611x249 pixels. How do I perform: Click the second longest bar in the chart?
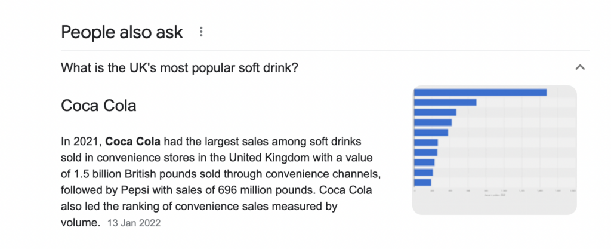click(445, 103)
